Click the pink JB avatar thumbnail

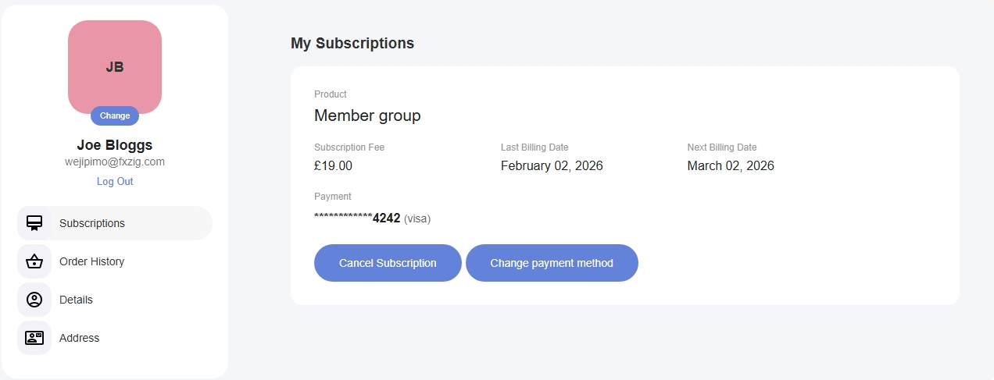click(x=115, y=64)
